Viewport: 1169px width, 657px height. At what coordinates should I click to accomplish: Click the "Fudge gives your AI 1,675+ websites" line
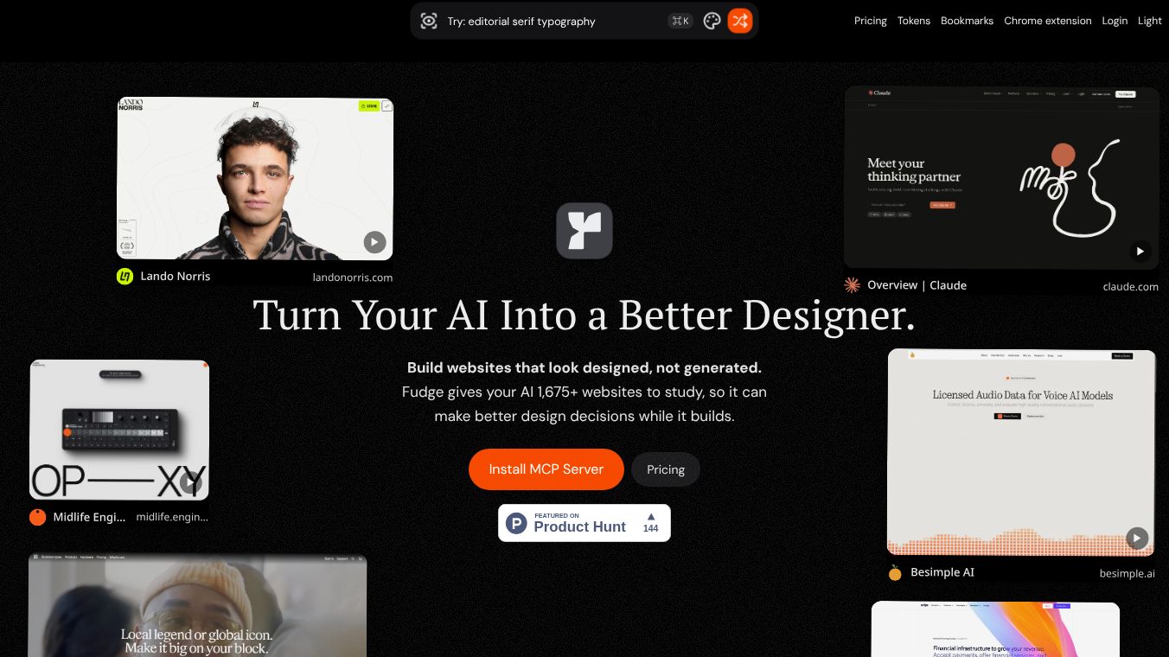(584, 392)
